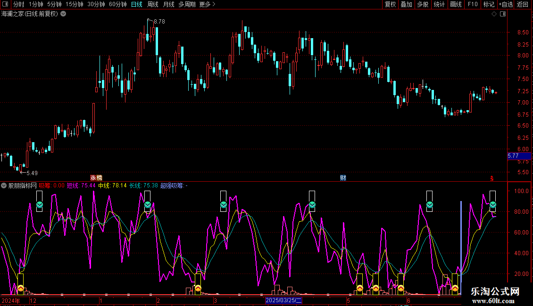Add stock via +自选 button
Screen dimensions: 533x306
coord(506,4)
